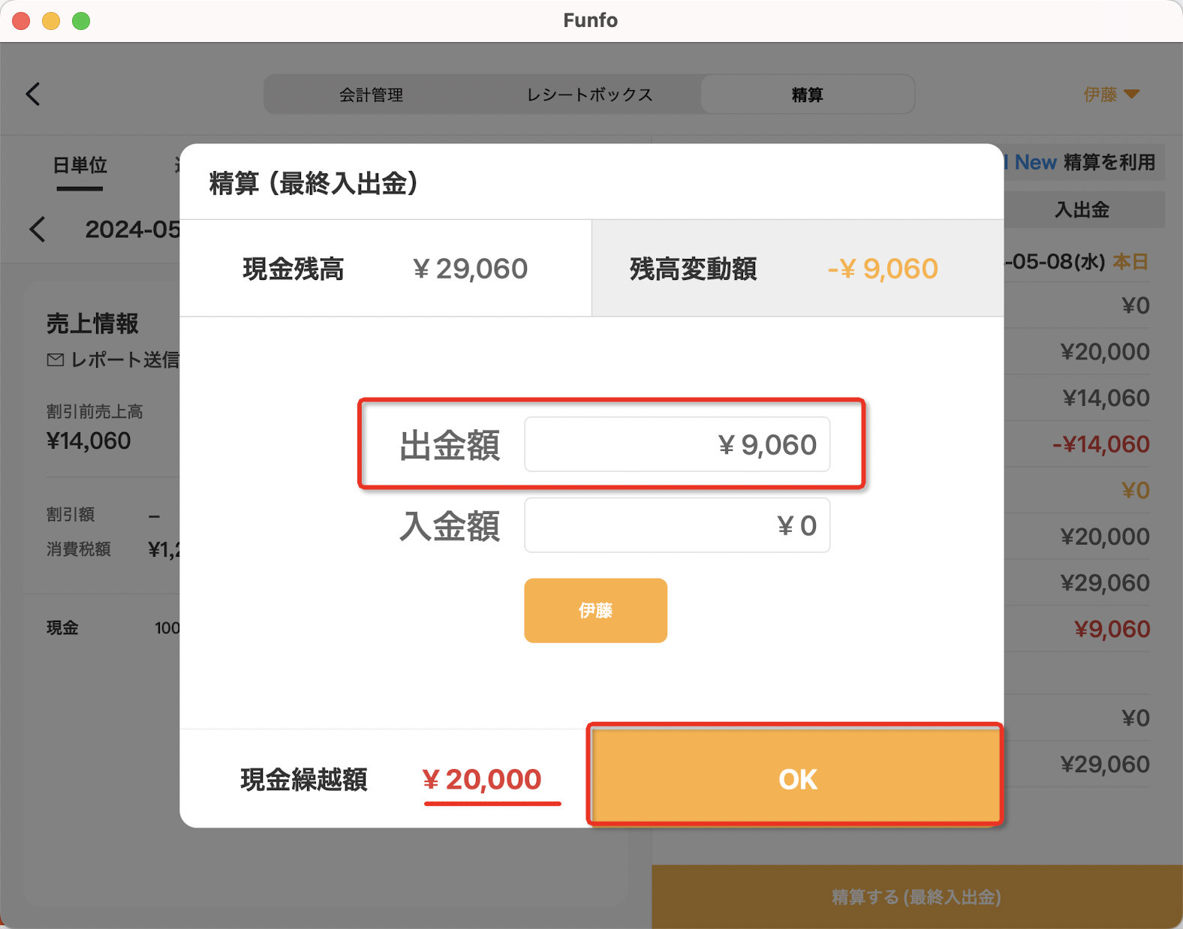Click the back arrow at top left

[33, 94]
